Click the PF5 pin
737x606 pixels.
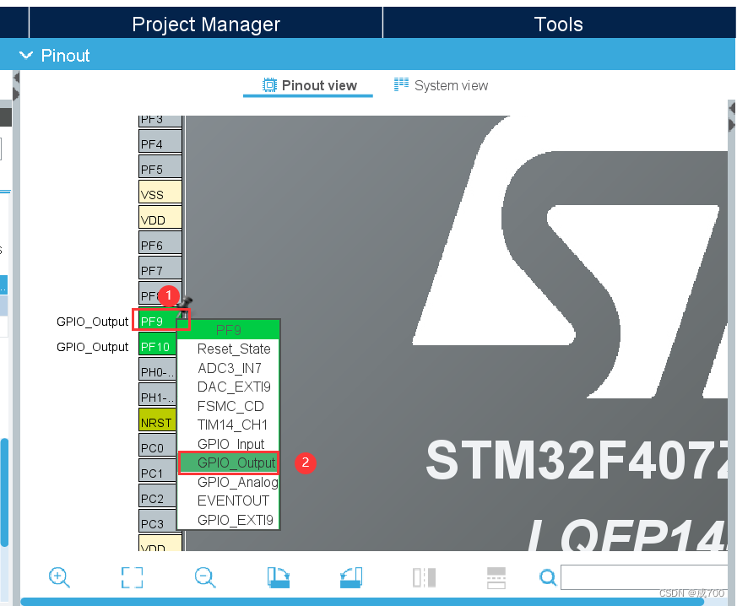click(x=160, y=167)
